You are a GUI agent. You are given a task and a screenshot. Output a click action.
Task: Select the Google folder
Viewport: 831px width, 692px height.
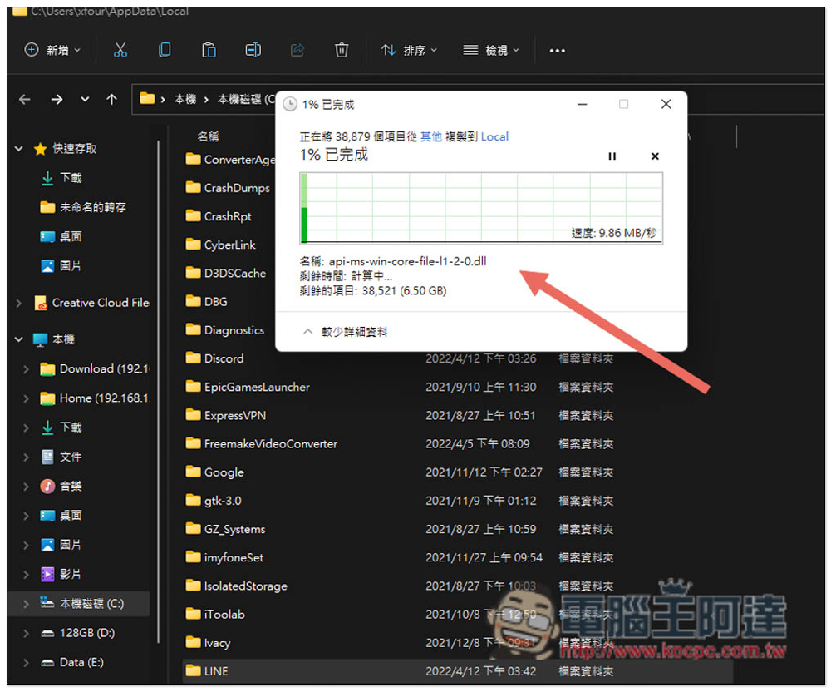pos(215,472)
